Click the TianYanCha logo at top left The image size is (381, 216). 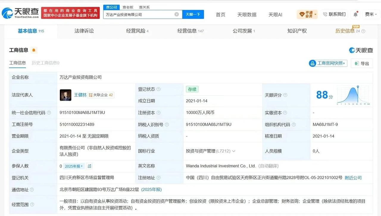(x=20, y=13)
